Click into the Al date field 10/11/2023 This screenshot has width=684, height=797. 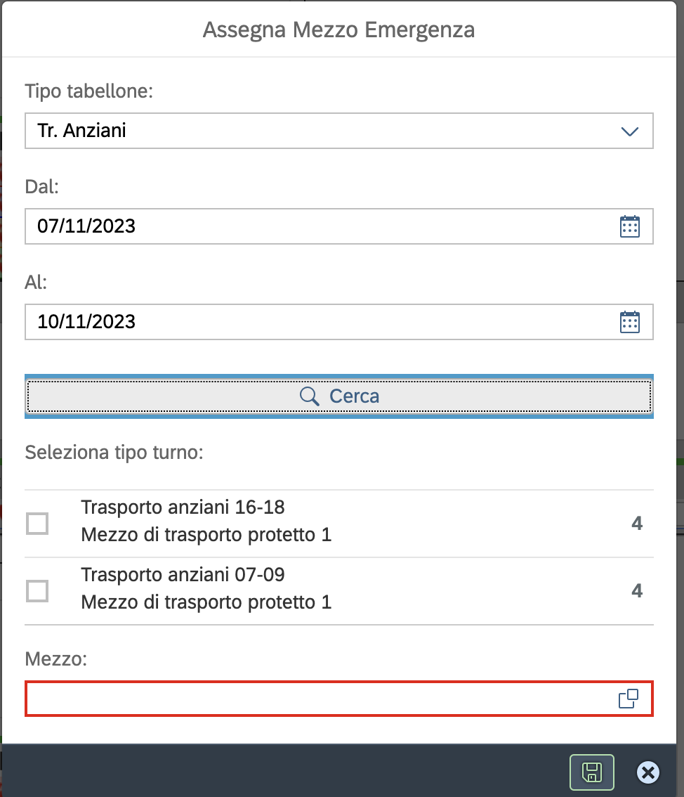pyautogui.click(x=281, y=322)
